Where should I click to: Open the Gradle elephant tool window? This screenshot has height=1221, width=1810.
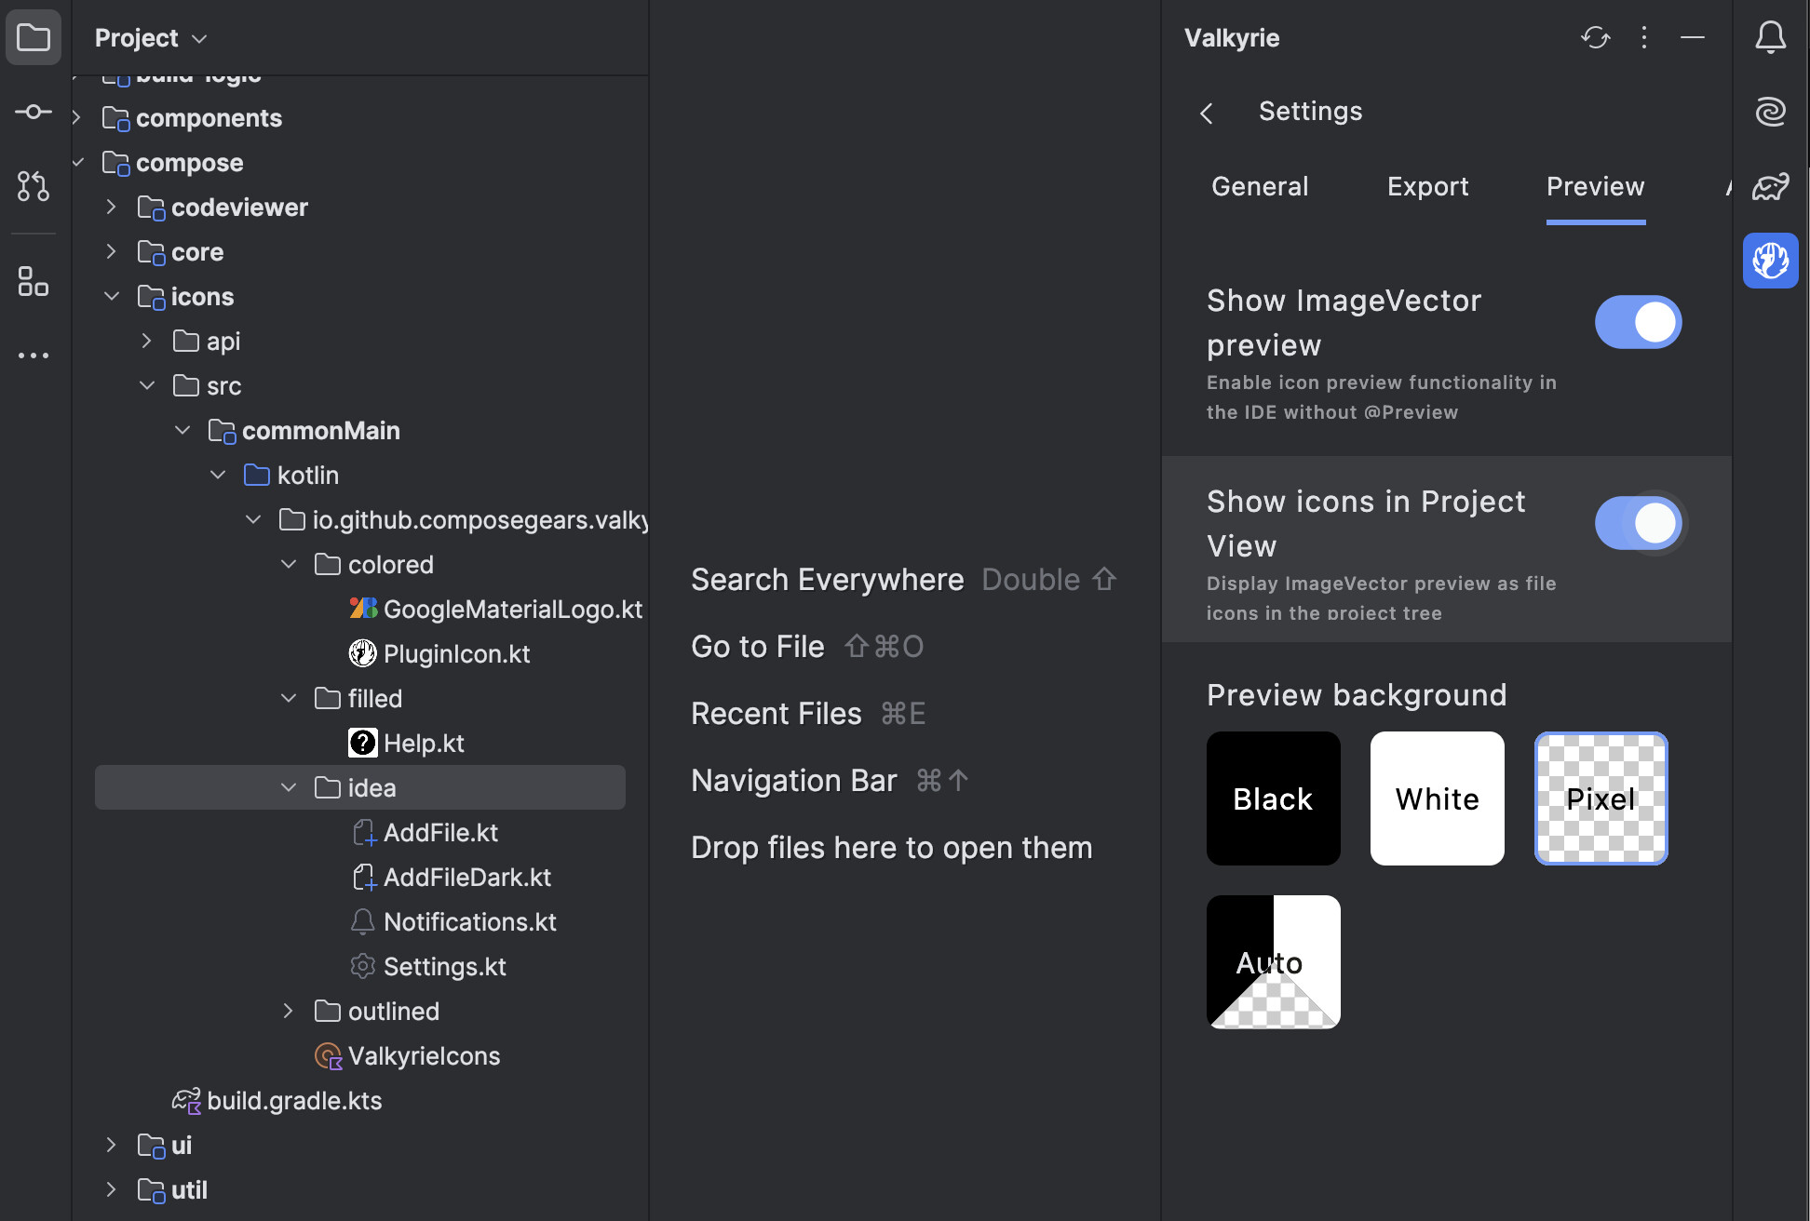[1770, 186]
